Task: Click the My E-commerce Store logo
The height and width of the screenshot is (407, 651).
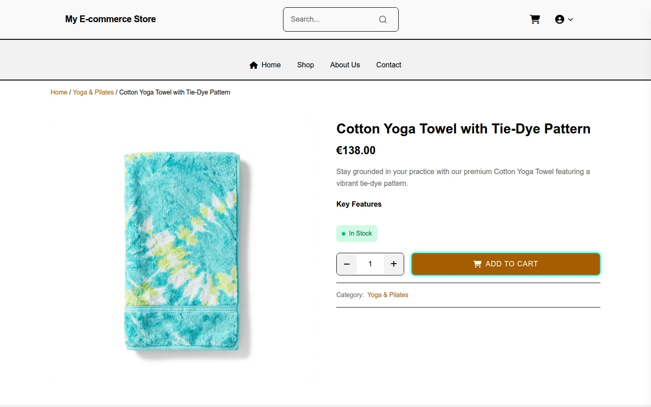Action: tap(110, 19)
